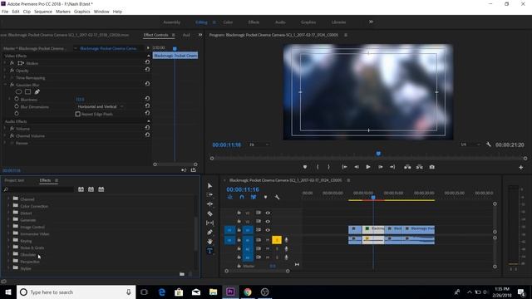Screen dimensions: 532x299
Task: Toggle animation stopwatch for Blur Dimensions
Action: pyautogui.click(x=17, y=106)
